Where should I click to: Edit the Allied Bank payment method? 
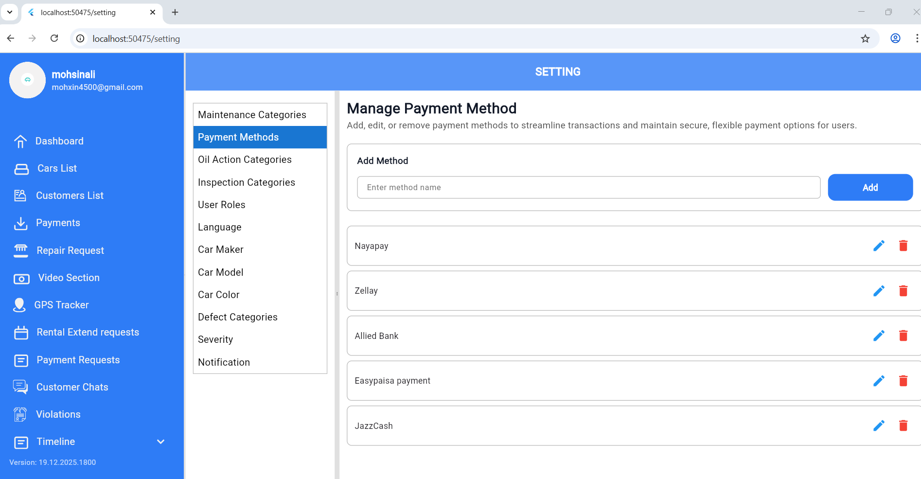click(878, 336)
